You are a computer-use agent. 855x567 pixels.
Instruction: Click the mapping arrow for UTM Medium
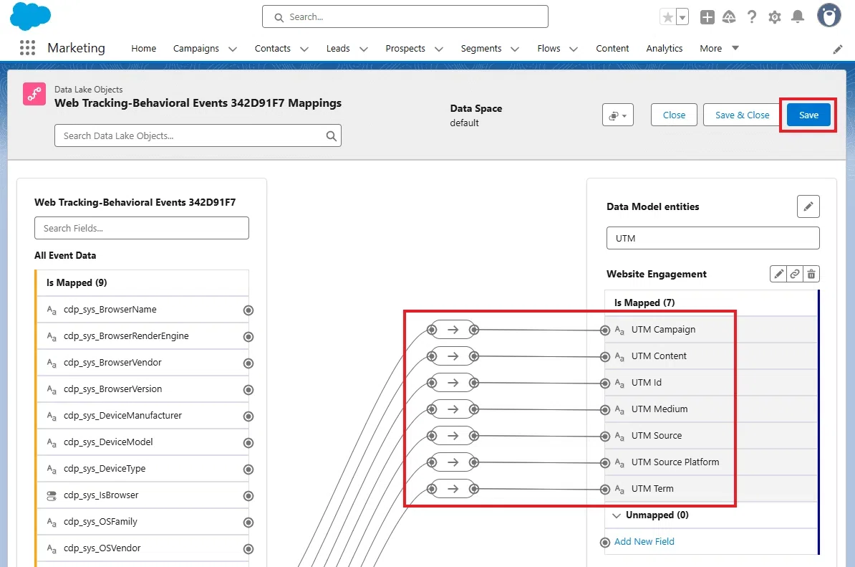453,409
